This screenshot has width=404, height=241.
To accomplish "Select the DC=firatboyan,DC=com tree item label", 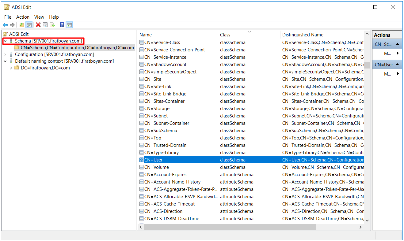I will point(45,68).
